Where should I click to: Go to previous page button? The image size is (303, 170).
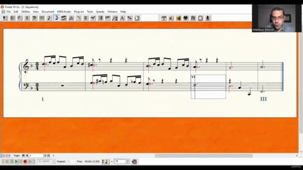coord(27,155)
